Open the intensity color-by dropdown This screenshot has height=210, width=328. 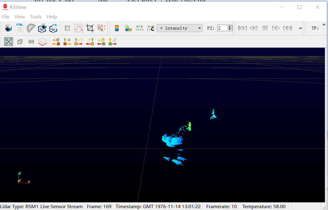click(180, 28)
